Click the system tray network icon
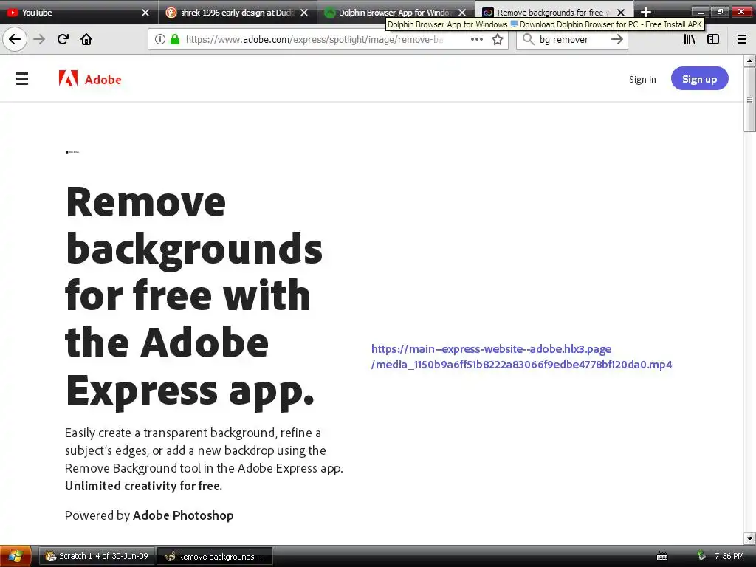756x567 pixels. pyautogui.click(x=701, y=556)
